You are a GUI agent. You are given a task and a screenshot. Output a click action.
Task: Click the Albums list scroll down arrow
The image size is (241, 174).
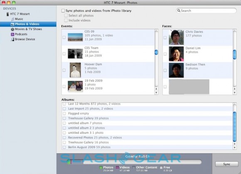pyautogui.click(x=234, y=148)
